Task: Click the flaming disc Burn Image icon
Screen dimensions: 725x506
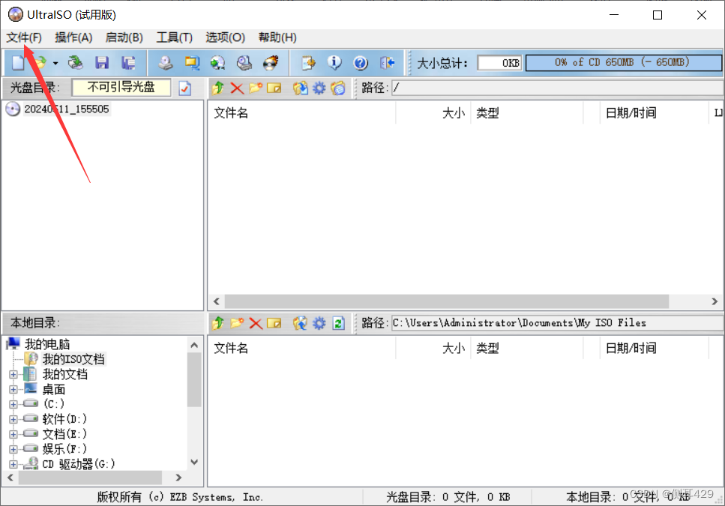Action: tap(271, 62)
